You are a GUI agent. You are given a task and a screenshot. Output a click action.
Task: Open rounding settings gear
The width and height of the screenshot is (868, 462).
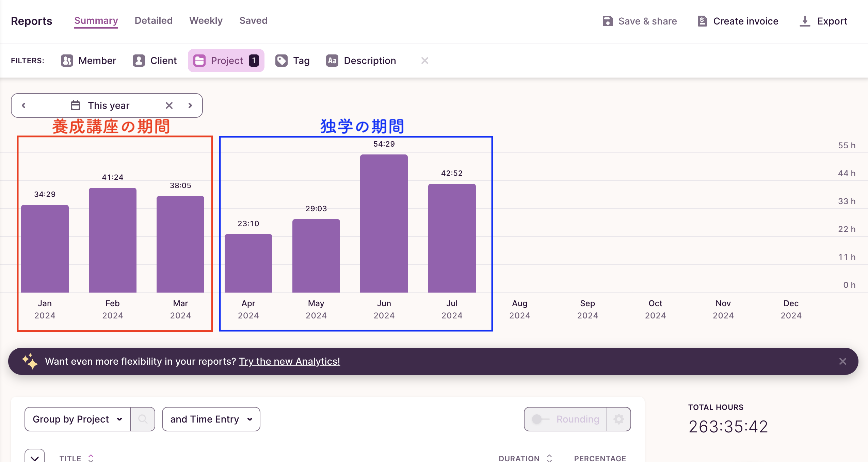(x=618, y=419)
